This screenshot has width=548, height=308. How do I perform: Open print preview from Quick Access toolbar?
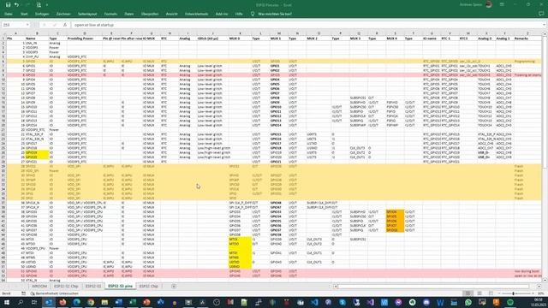point(39,5)
